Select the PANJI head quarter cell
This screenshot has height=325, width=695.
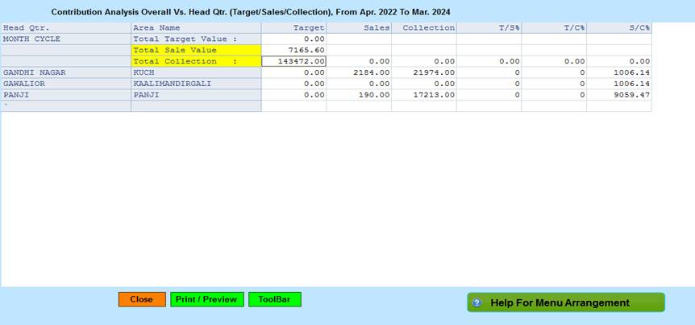coord(66,95)
